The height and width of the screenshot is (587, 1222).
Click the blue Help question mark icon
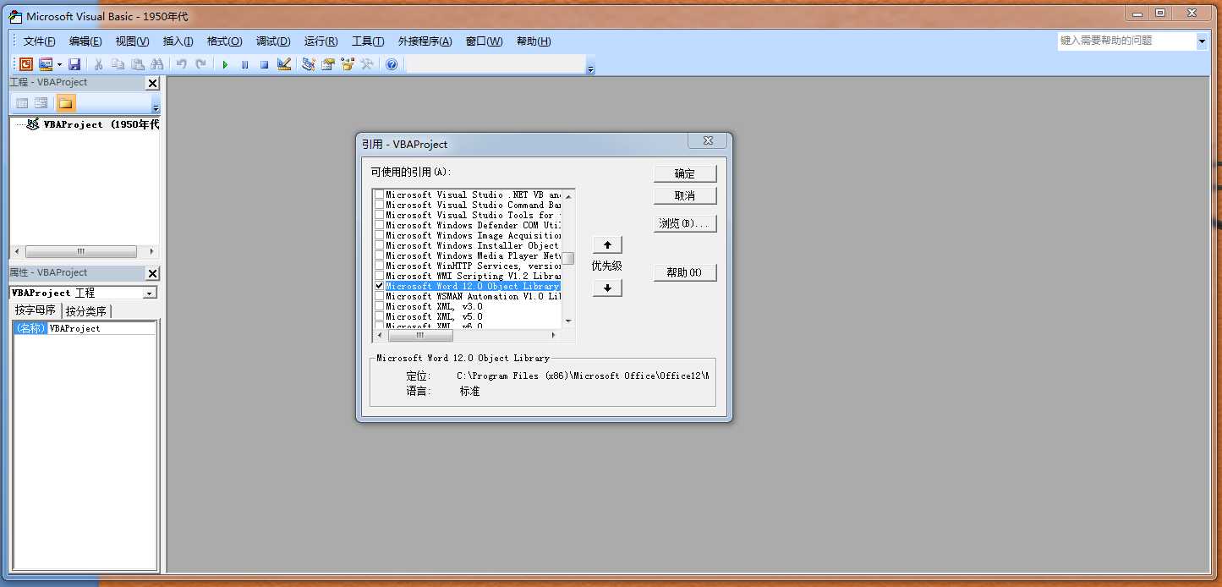click(x=392, y=64)
